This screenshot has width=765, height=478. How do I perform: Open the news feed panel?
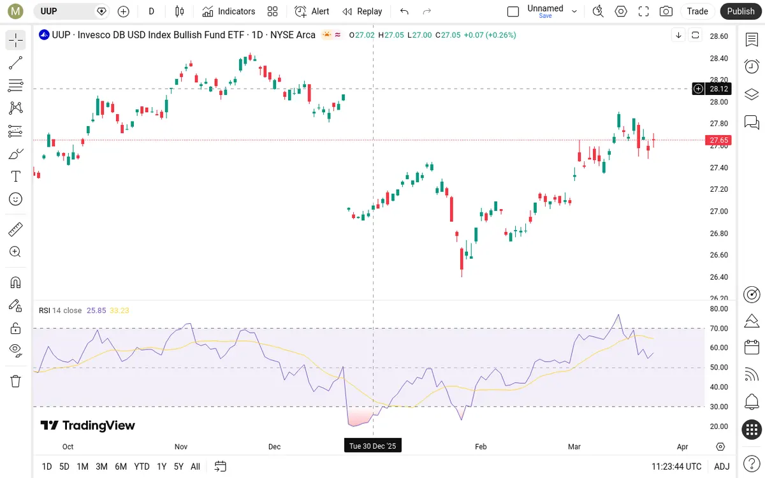[752, 375]
